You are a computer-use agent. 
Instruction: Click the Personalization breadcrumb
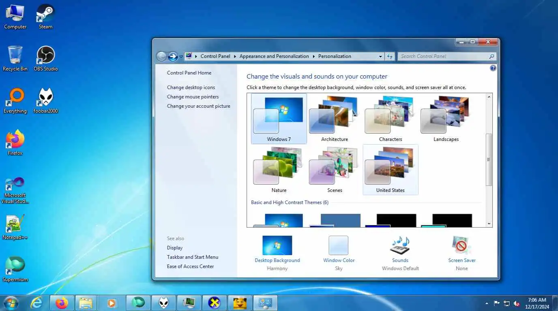pos(335,56)
